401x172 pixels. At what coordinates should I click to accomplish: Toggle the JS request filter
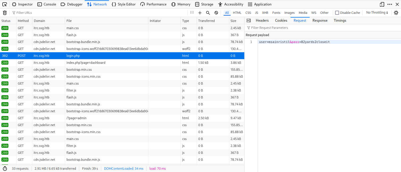256,13
